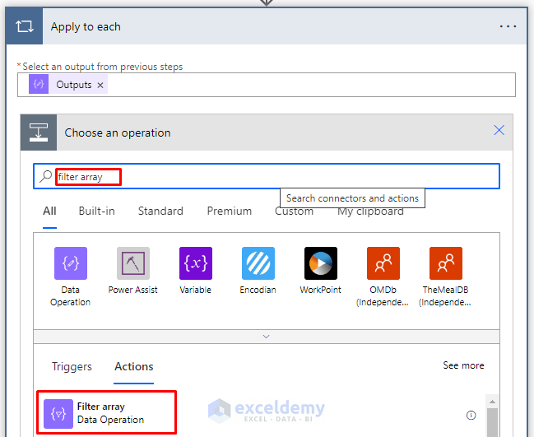
Task: Select the Power Assist connector
Action: pos(132,271)
